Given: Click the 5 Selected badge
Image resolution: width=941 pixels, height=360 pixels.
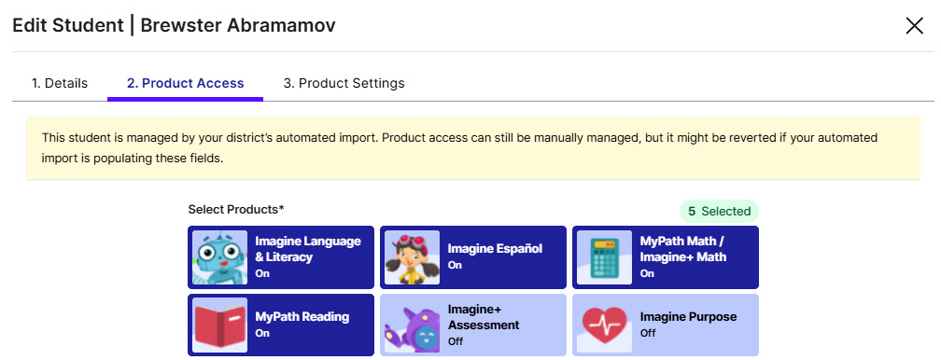Looking at the screenshot, I should pos(719,211).
